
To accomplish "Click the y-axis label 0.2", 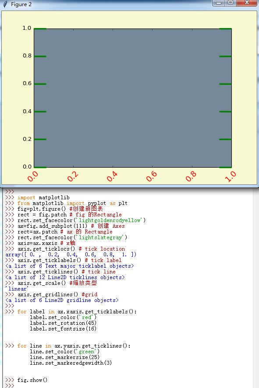I will pyautogui.click(x=27, y=139).
